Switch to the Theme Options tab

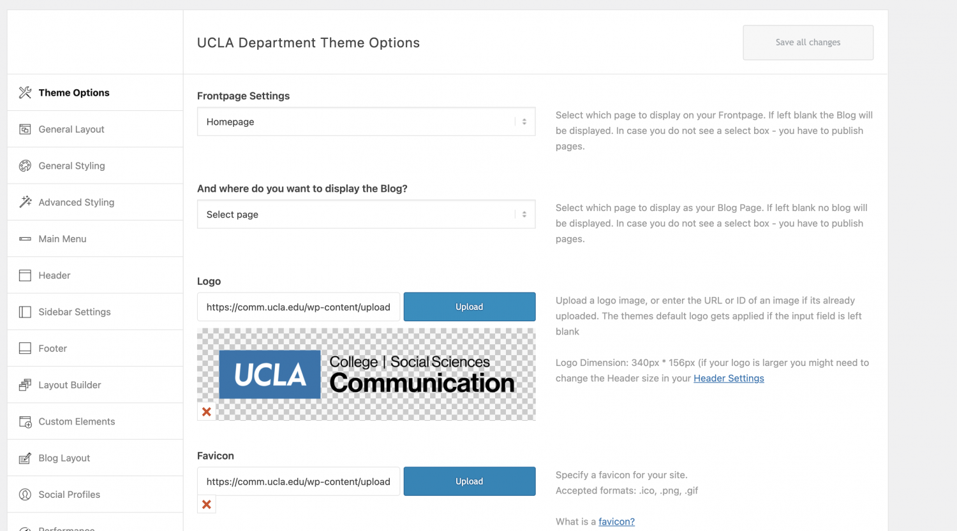pyautogui.click(x=74, y=92)
